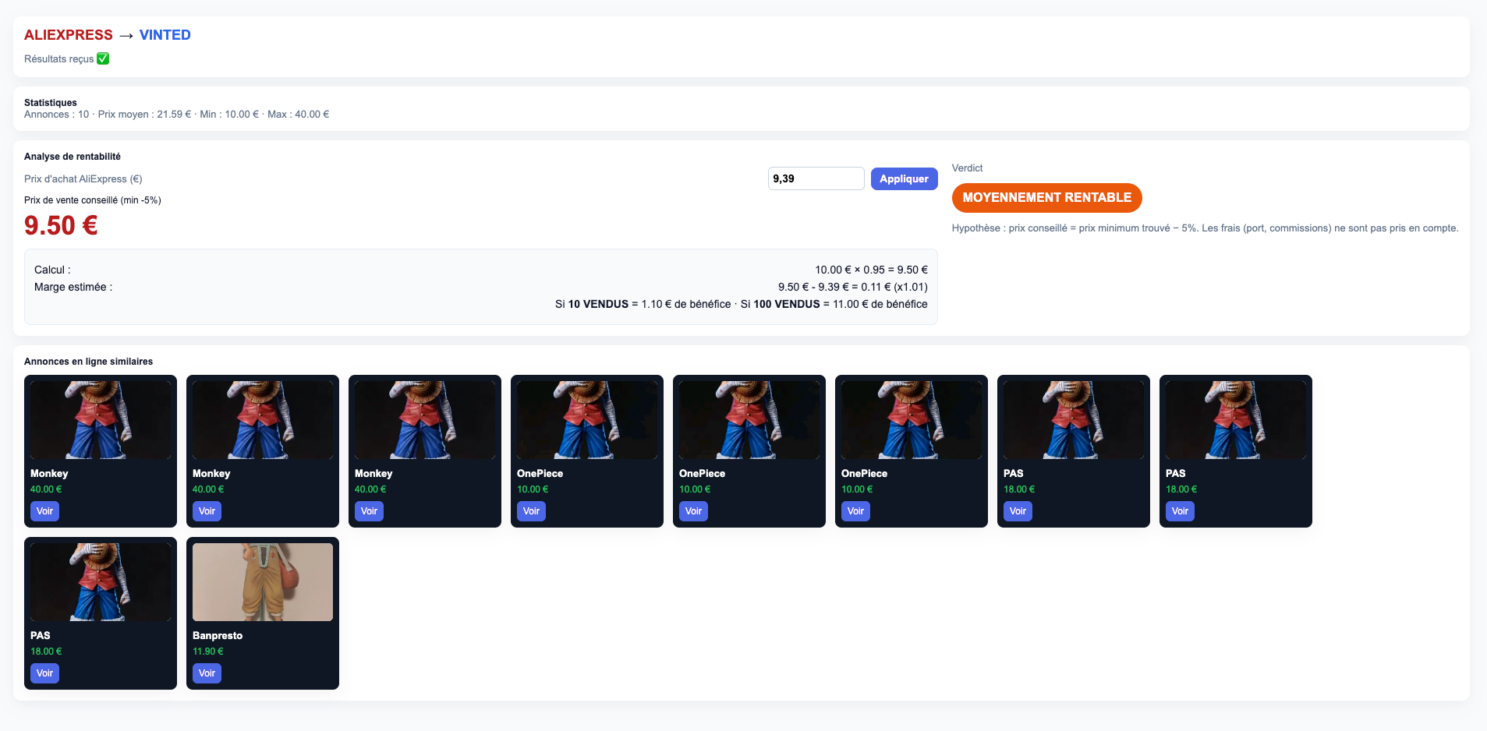The image size is (1487, 731).
Task: Open the ALIEXPRESS link
Action: pyautogui.click(x=67, y=34)
